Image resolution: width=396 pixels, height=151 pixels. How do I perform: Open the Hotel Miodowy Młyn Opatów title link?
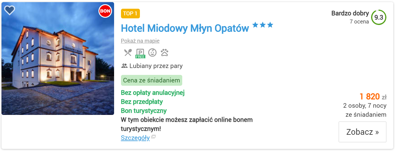click(x=185, y=28)
